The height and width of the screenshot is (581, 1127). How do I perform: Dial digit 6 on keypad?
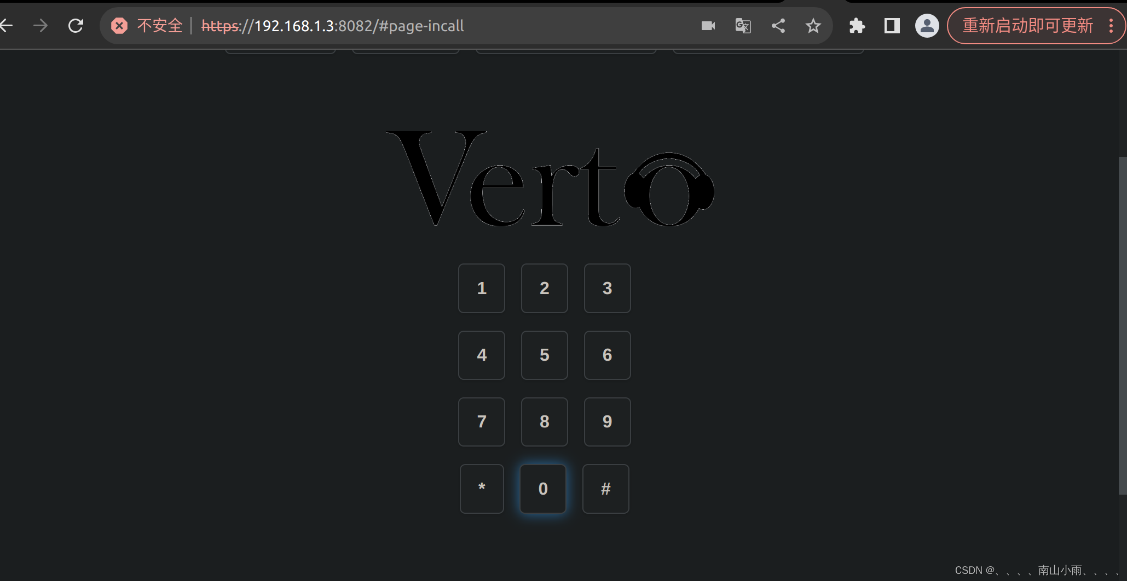[608, 355]
